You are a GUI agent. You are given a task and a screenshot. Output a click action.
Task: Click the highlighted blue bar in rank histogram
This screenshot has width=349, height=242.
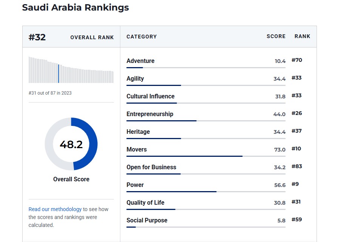click(58, 73)
